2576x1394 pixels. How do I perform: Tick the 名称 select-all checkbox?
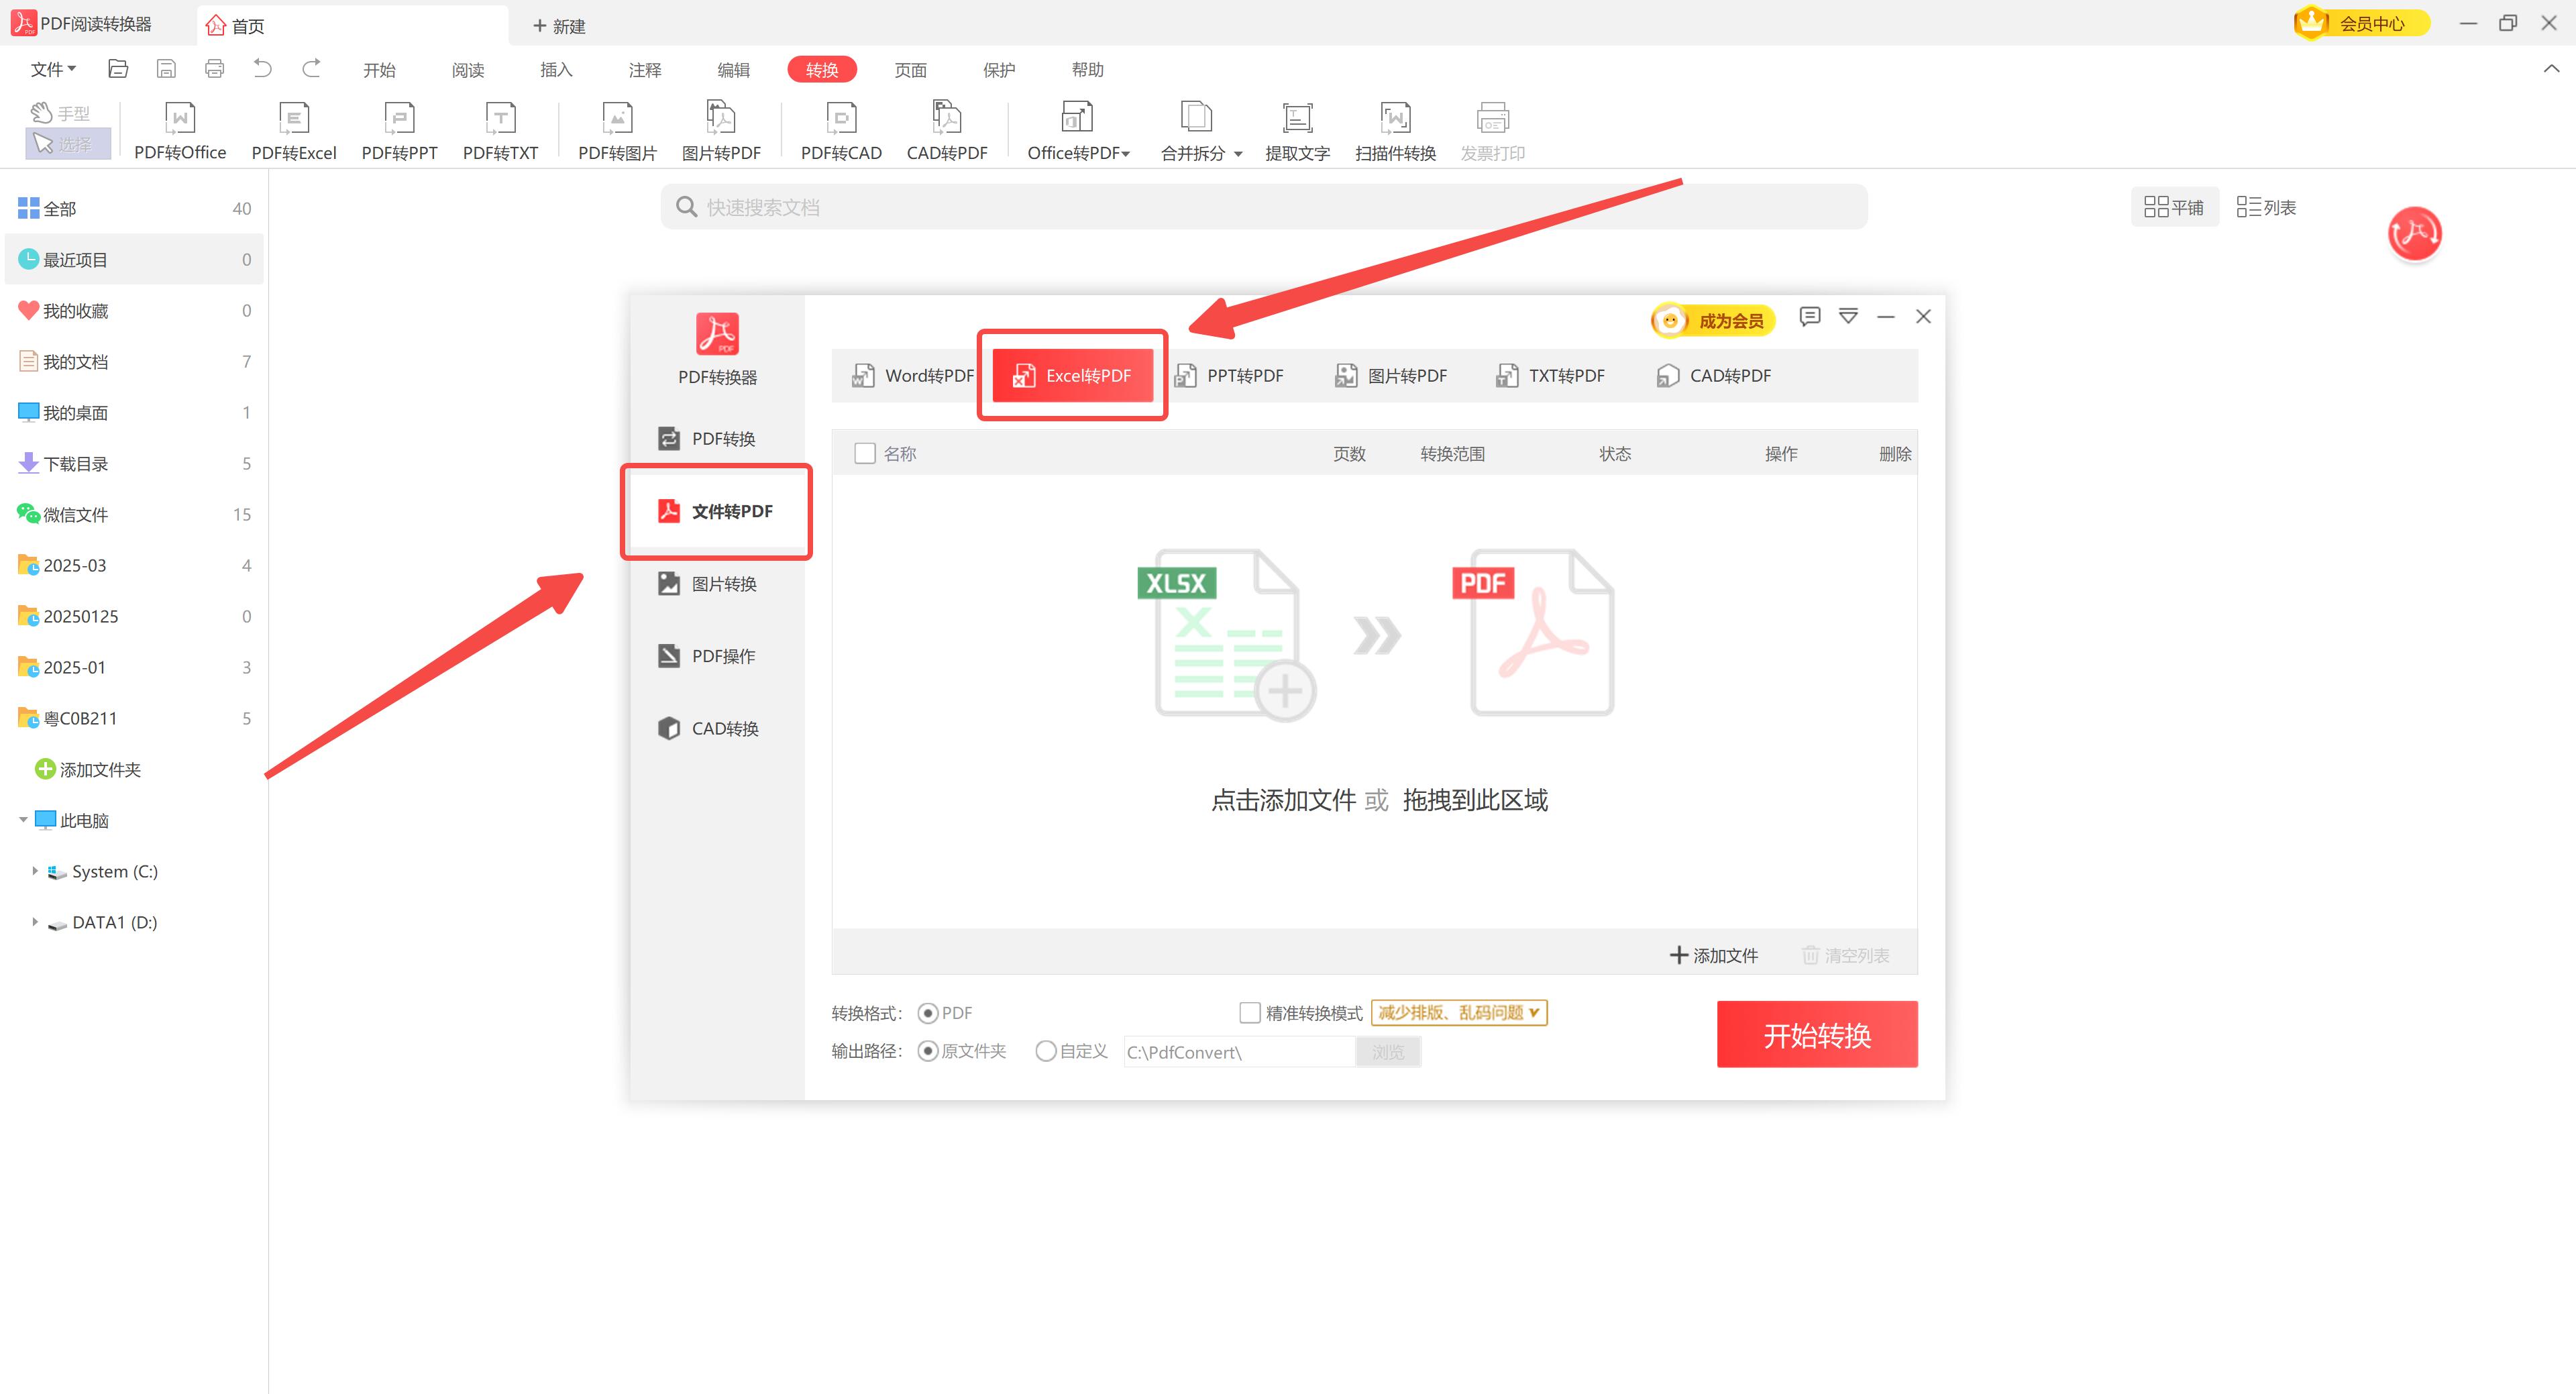865,454
